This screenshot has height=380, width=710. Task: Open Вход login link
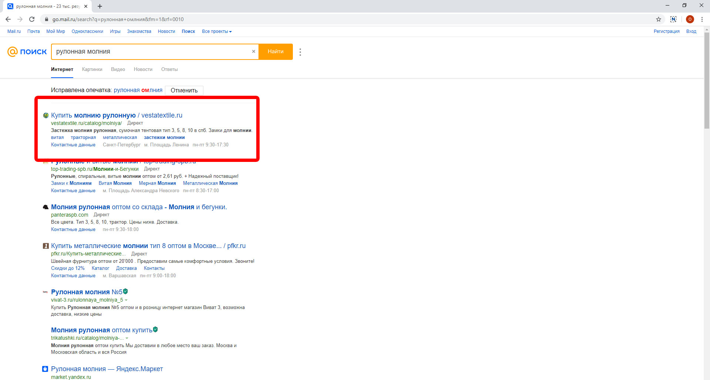[x=691, y=31]
